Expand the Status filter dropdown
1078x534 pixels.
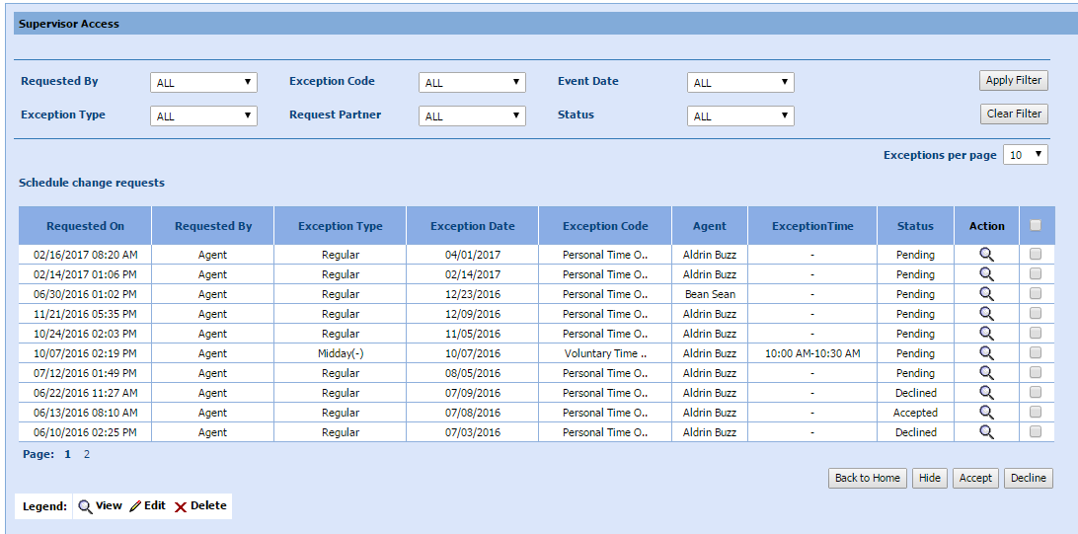point(740,116)
